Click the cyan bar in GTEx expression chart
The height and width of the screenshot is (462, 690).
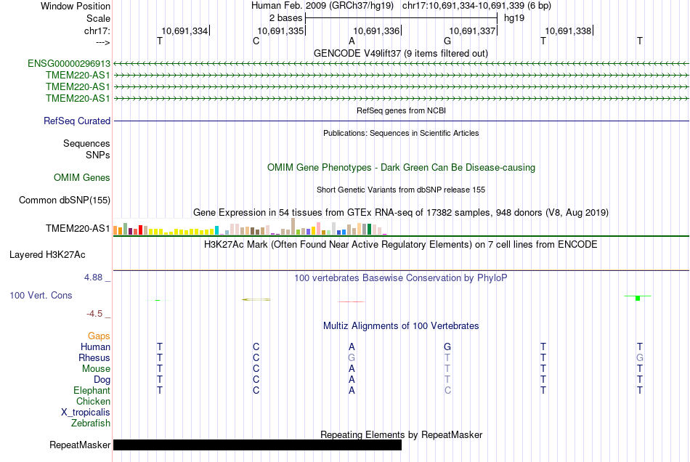point(216,230)
